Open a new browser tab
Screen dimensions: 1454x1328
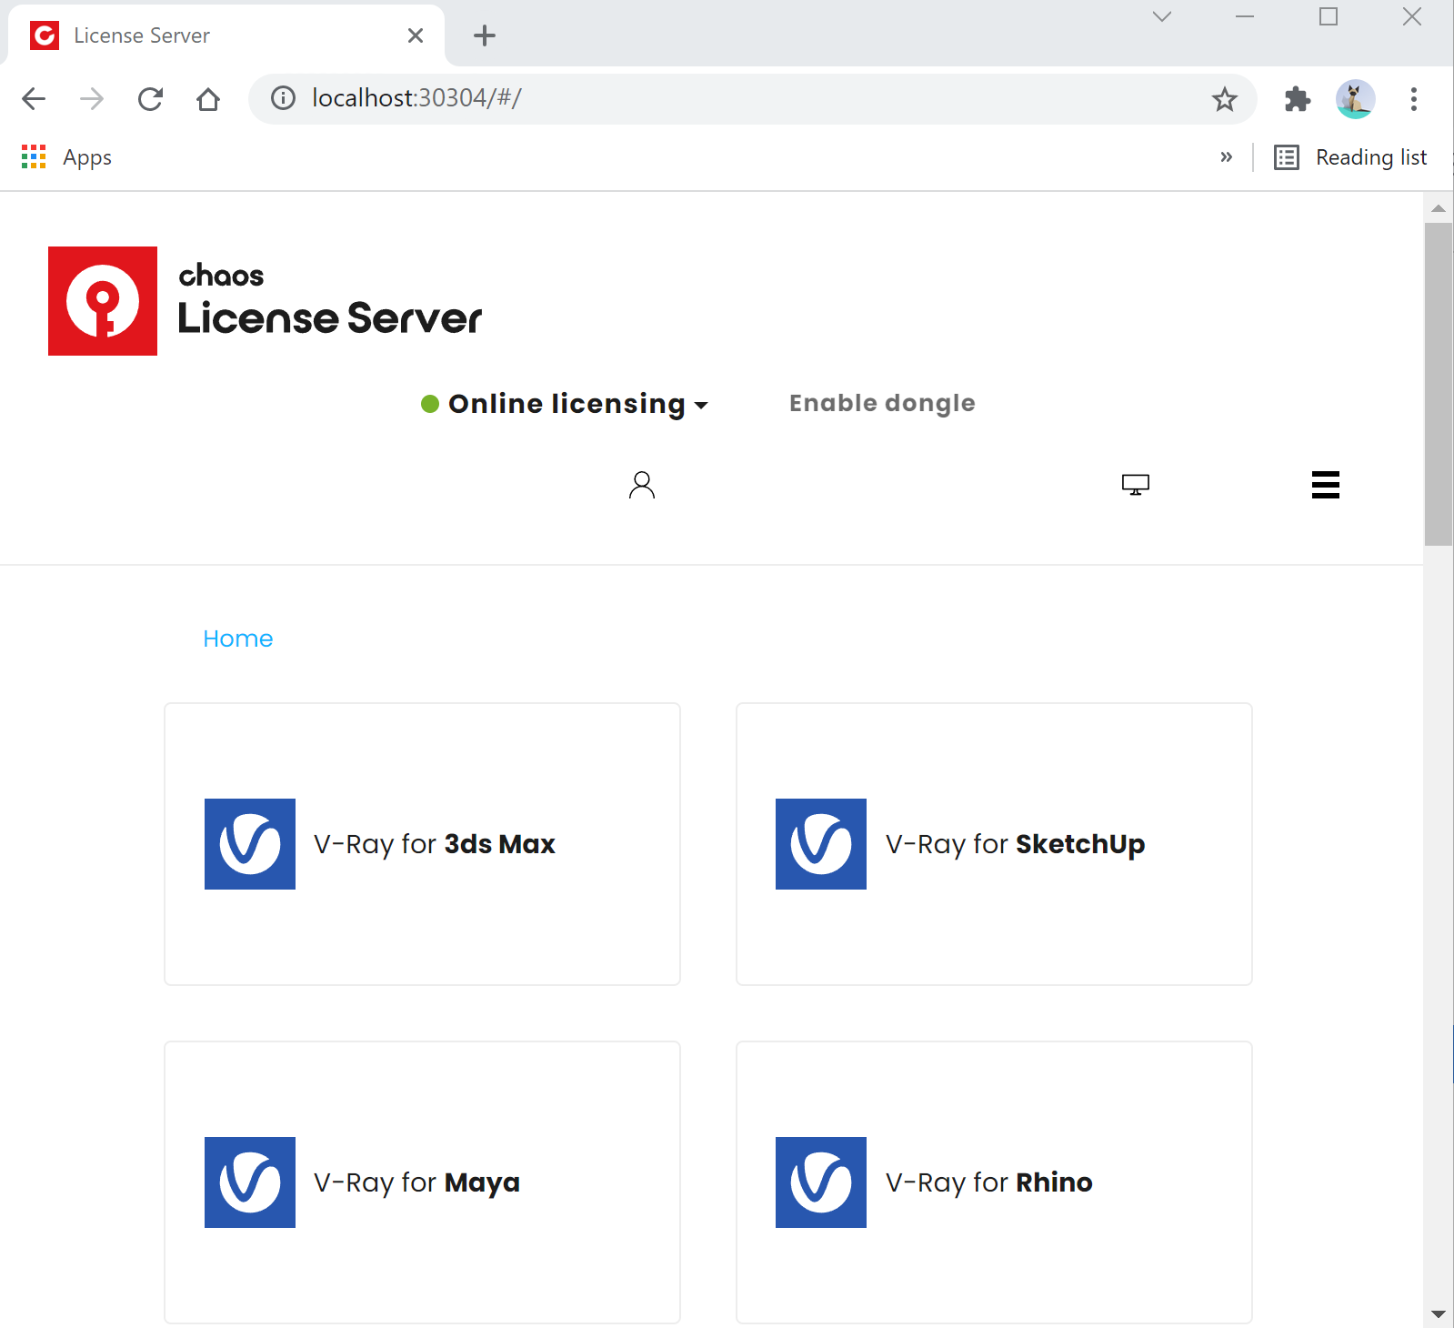click(x=485, y=35)
